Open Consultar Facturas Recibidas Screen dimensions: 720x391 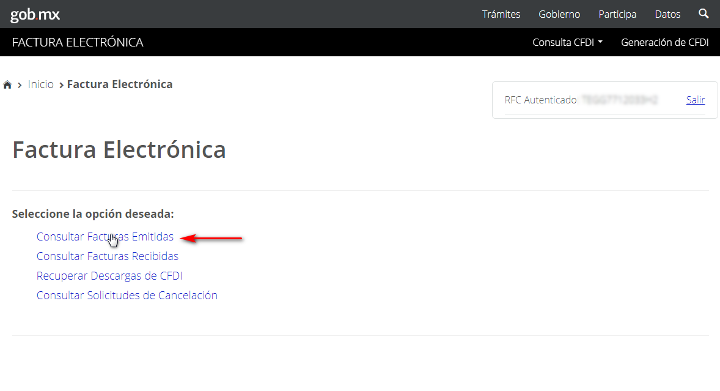coord(107,256)
